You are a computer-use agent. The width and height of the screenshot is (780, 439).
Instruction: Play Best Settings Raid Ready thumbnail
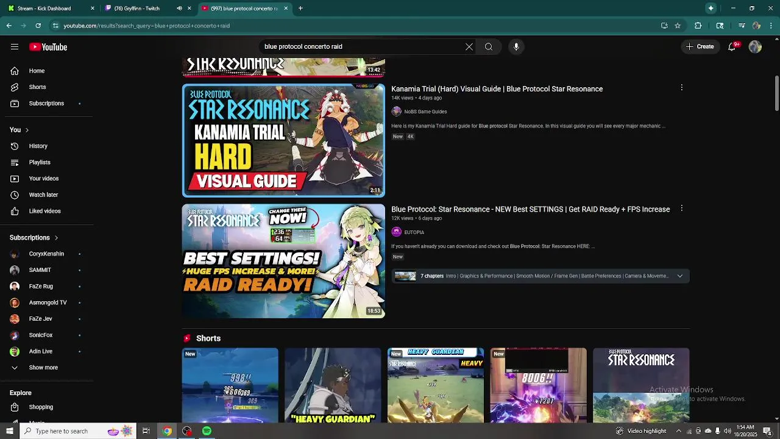[x=283, y=261]
